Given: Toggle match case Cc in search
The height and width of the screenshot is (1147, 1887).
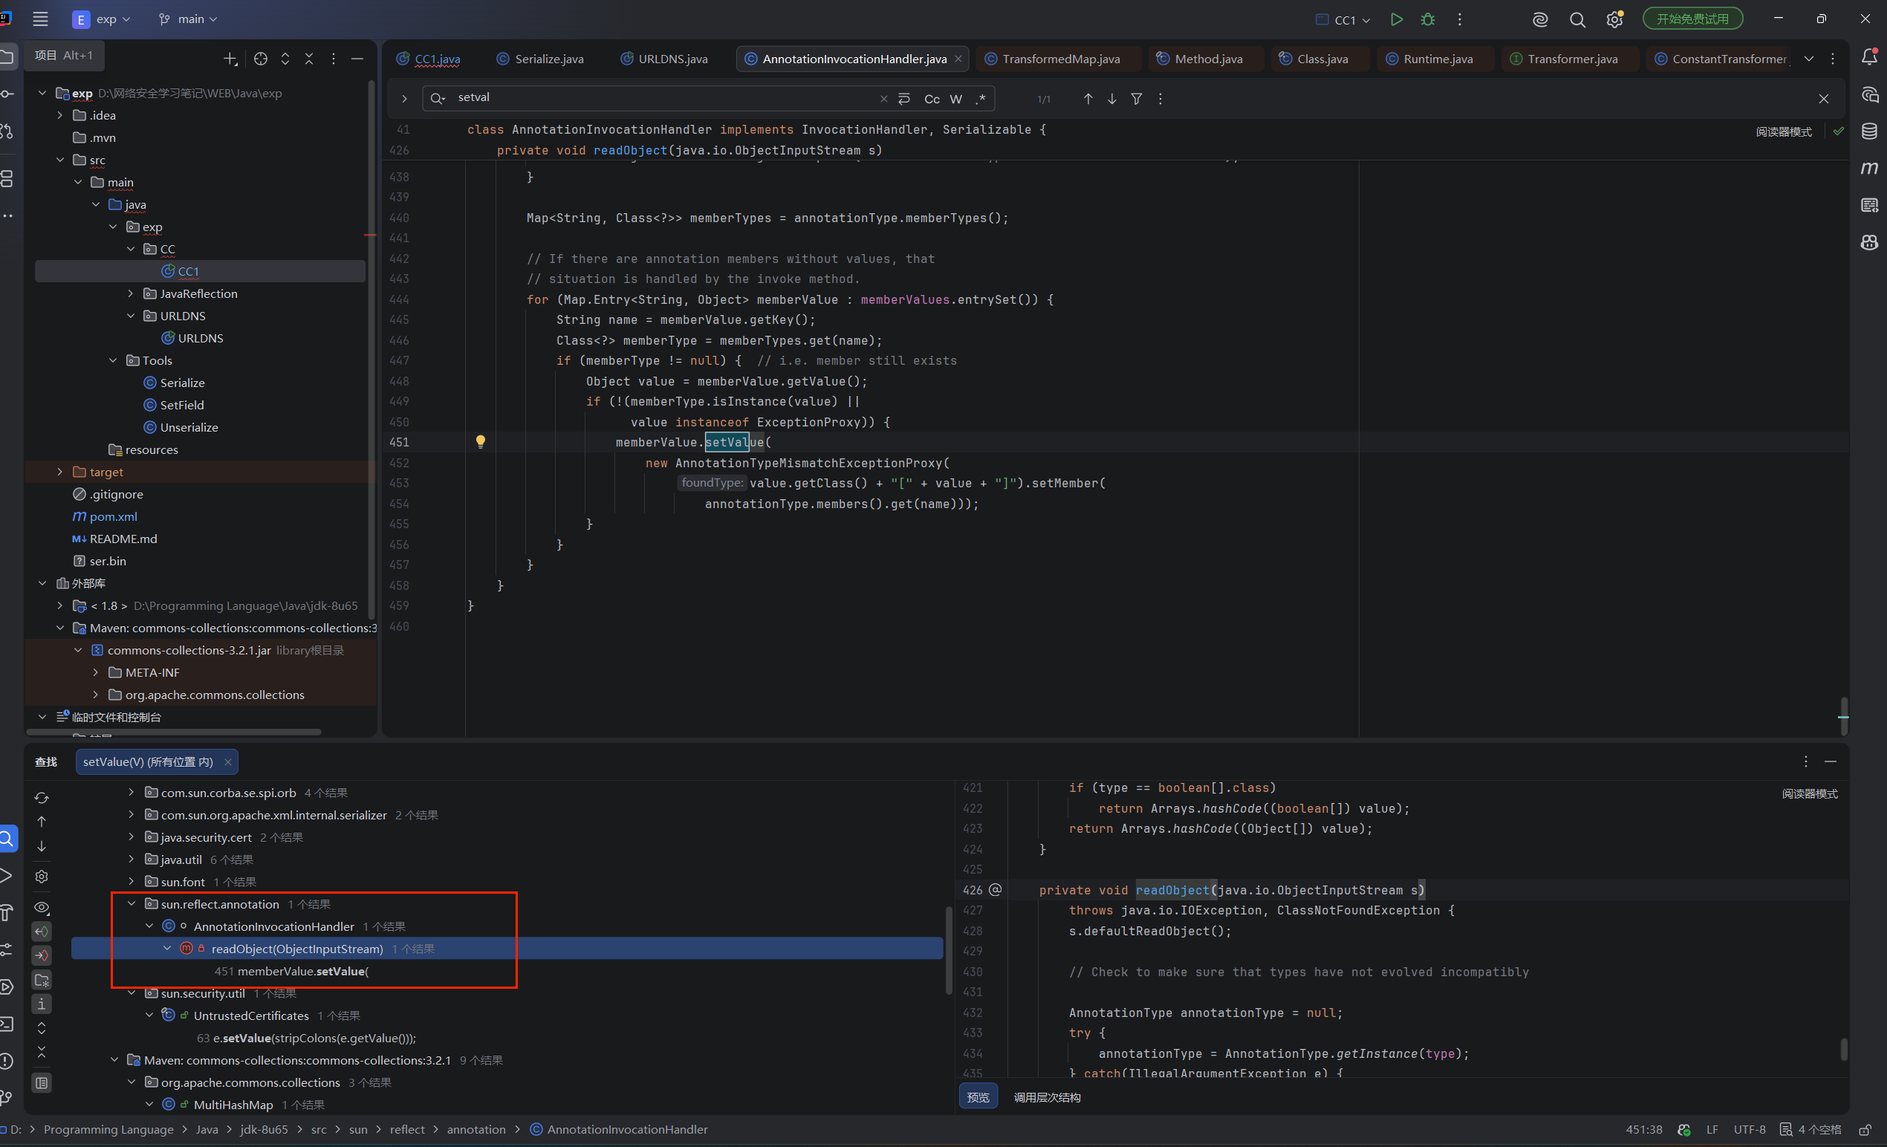Looking at the screenshot, I should click(932, 99).
